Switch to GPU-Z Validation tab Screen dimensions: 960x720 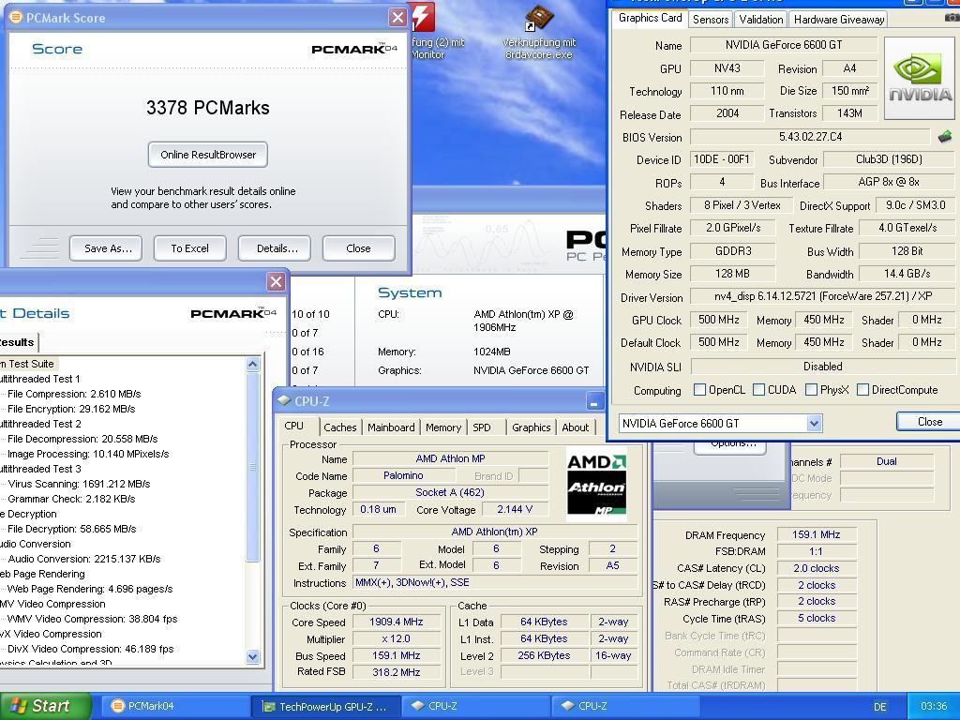(x=761, y=19)
